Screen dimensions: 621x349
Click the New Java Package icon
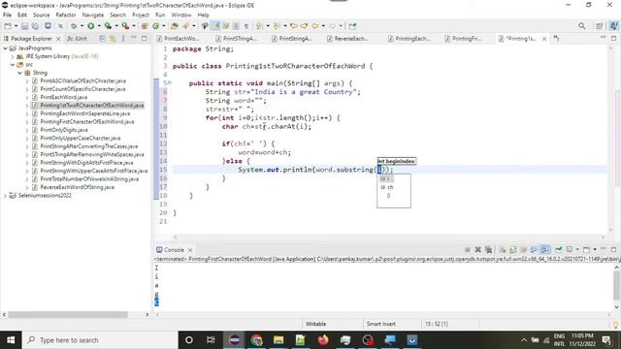145,26
